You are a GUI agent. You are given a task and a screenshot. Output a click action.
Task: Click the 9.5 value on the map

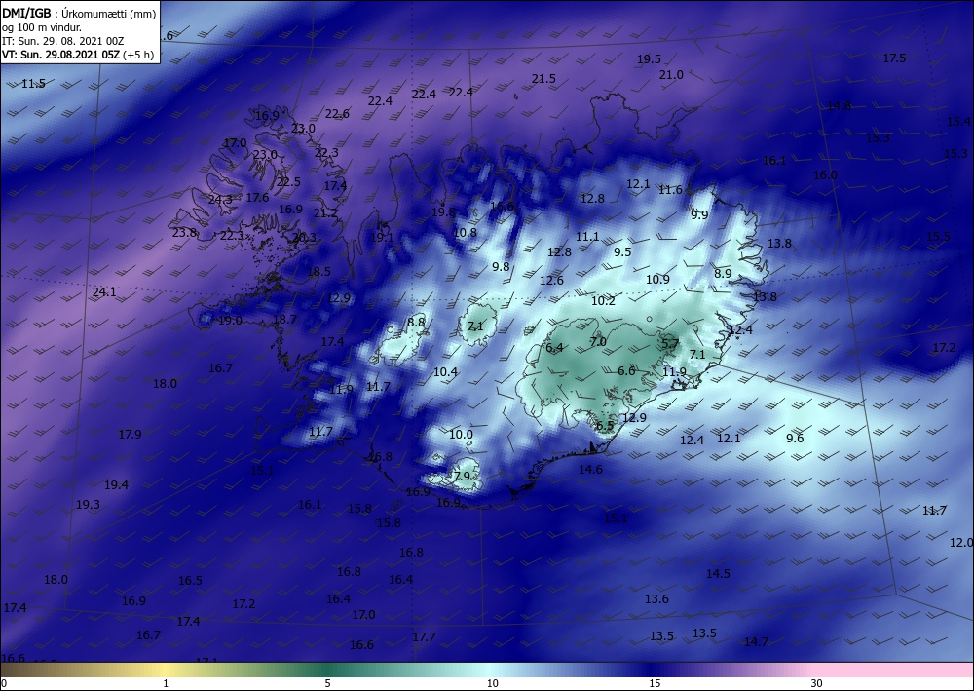click(x=622, y=251)
